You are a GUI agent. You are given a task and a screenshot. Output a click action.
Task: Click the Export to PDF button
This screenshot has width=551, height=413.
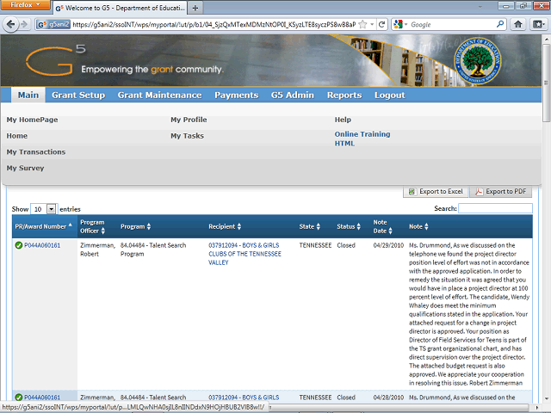click(x=501, y=192)
